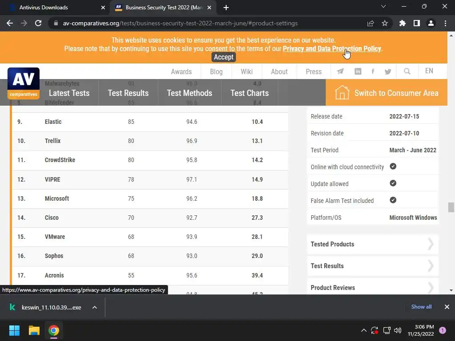Open the Blog link
Viewport: 455px width, 341px height.
[216, 71]
